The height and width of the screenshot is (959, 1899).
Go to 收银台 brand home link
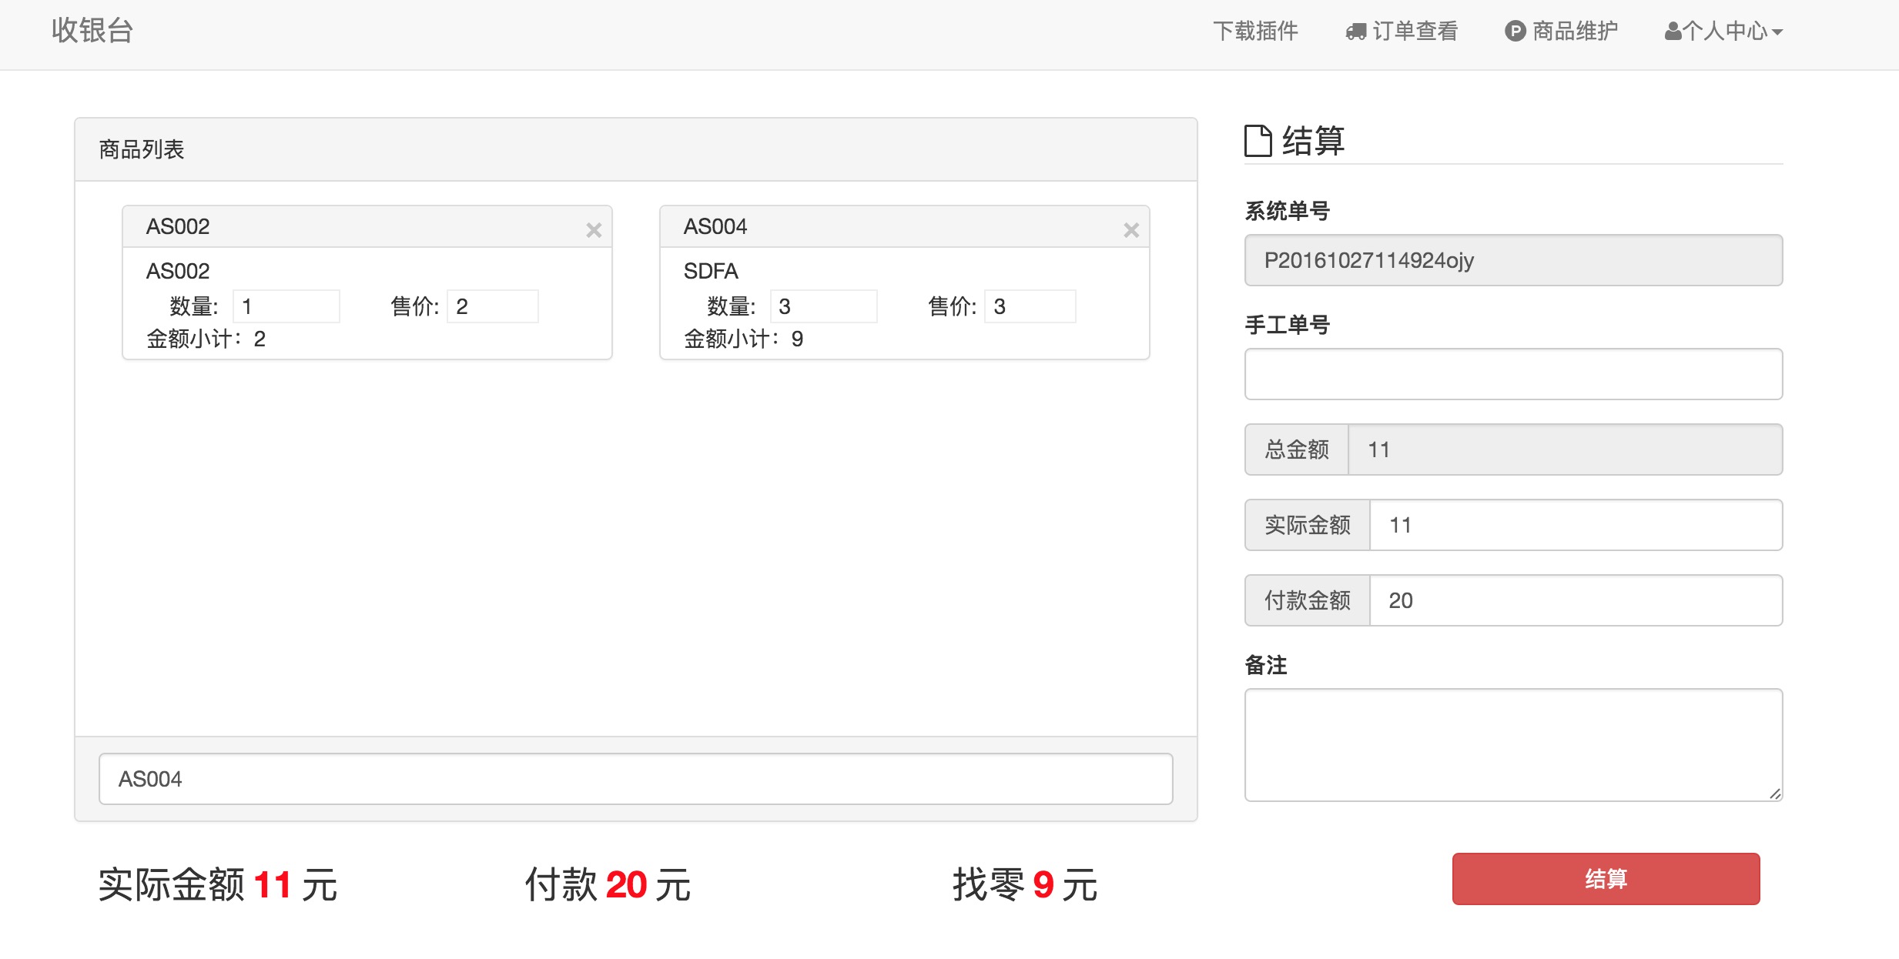pyautogui.click(x=92, y=31)
